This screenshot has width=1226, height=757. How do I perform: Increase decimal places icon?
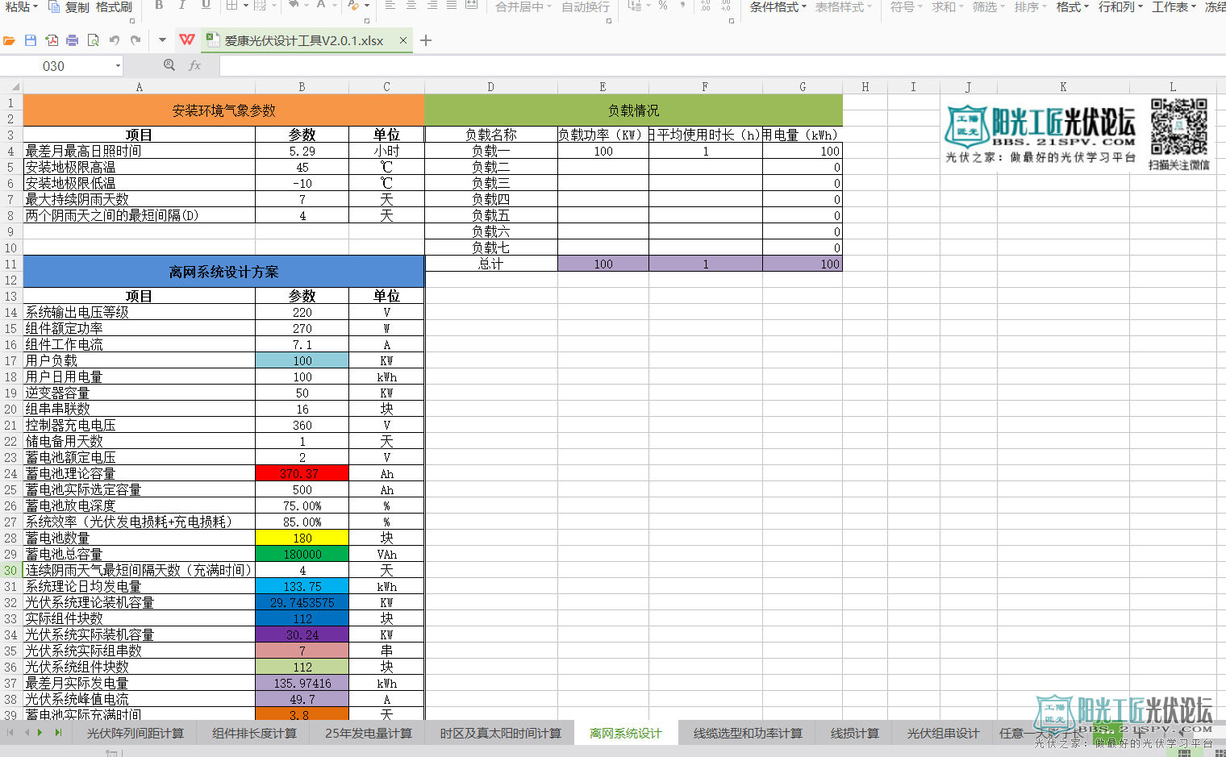tap(705, 6)
